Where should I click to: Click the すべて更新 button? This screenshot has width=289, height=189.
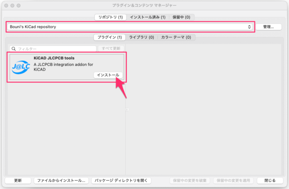click(111, 49)
